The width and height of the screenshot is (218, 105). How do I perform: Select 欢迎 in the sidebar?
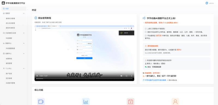(x=14, y=9)
